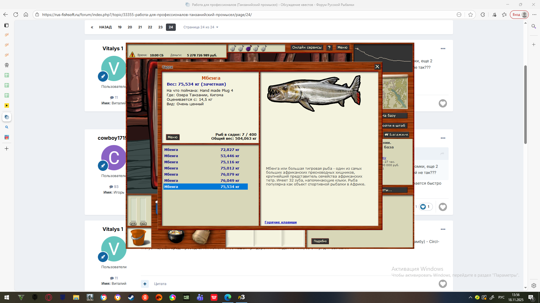Go to forum page 23

[x=160, y=27]
